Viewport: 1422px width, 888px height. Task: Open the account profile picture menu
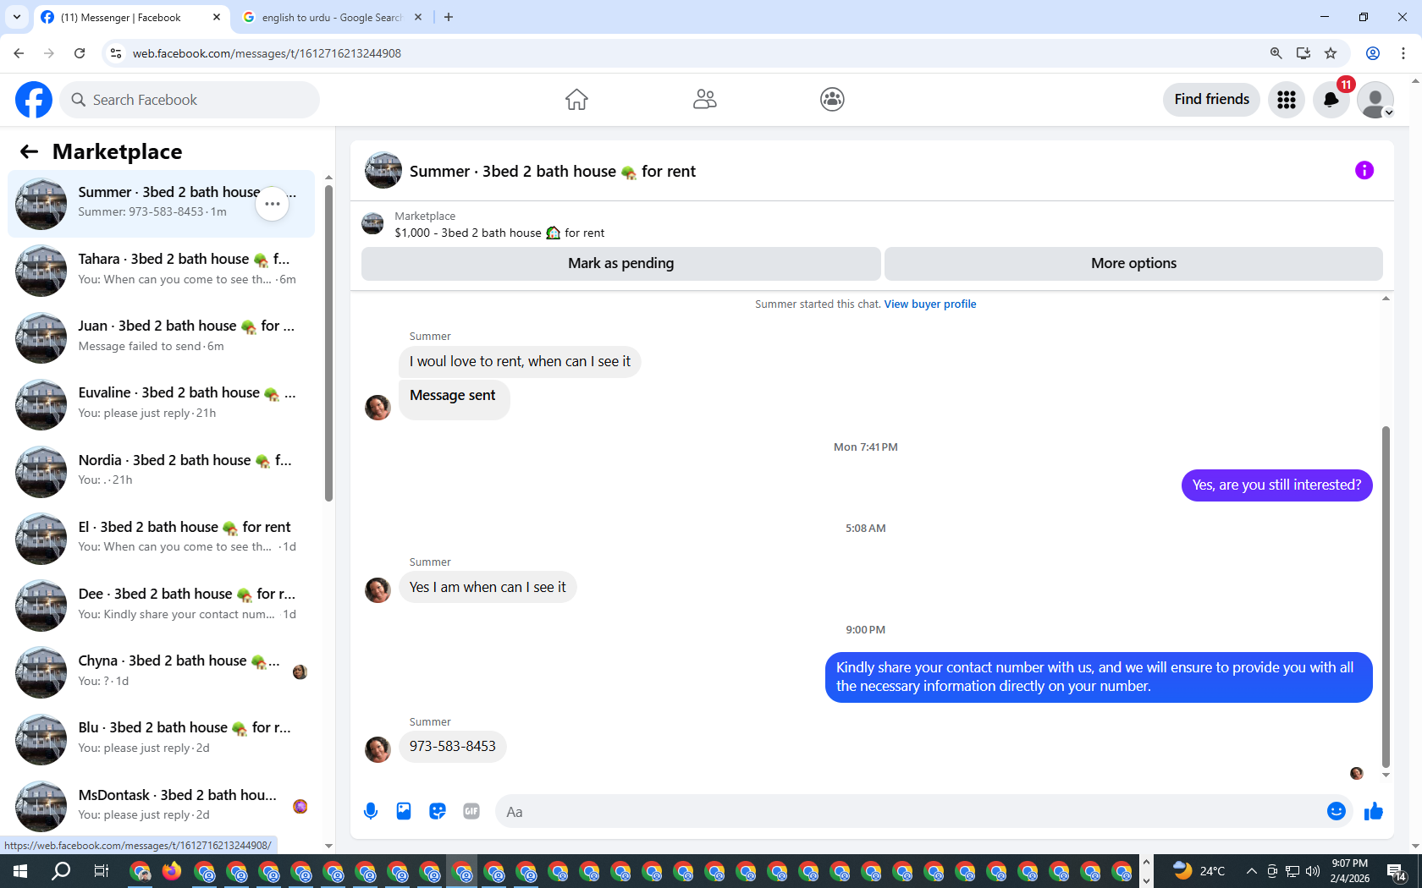tap(1375, 100)
